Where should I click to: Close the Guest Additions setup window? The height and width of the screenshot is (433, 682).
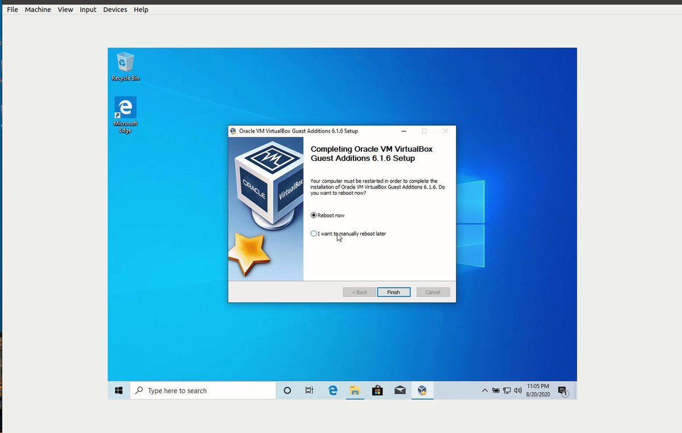pos(446,131)
